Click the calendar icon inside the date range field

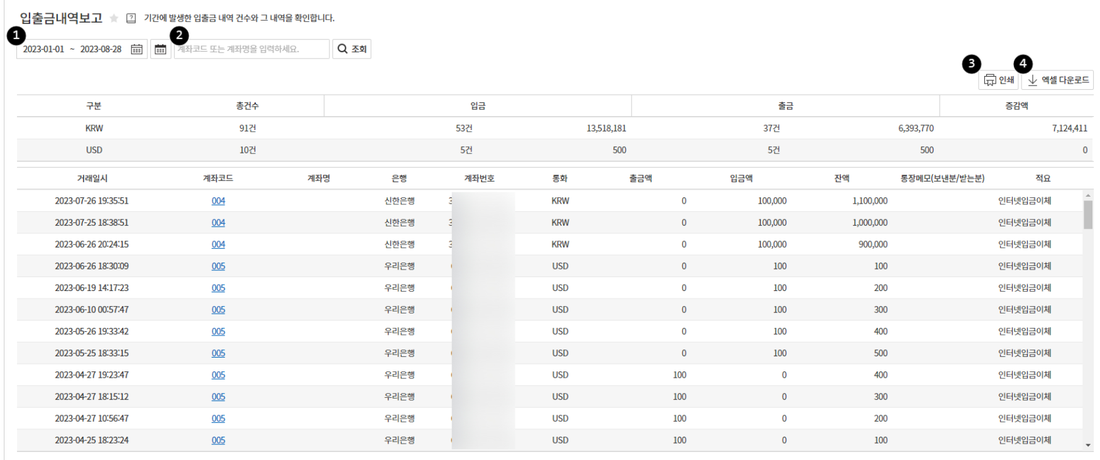tap(136, 49)
